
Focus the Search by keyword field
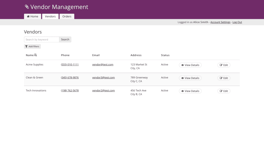click(x=42, y=40)
